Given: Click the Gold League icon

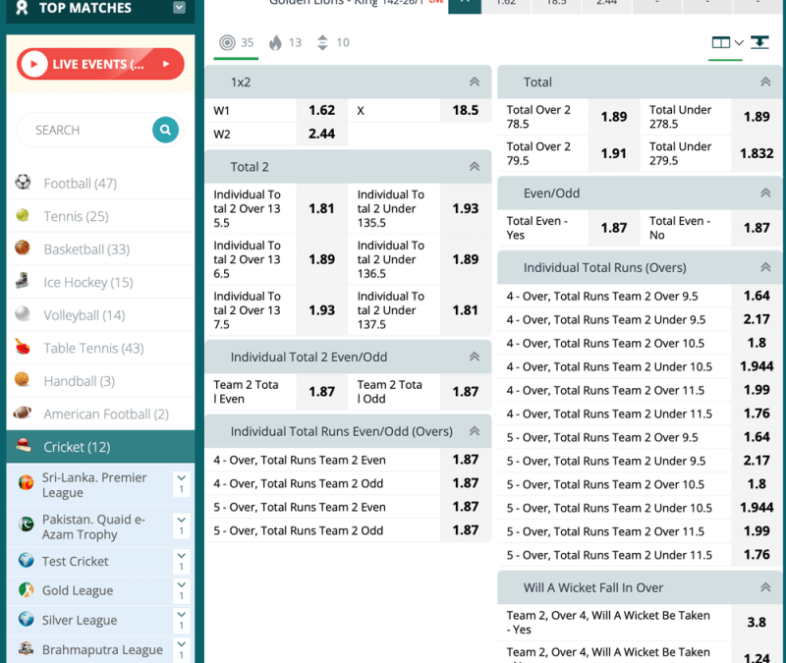Looking at the screenshot, I should tap(27, 589).
